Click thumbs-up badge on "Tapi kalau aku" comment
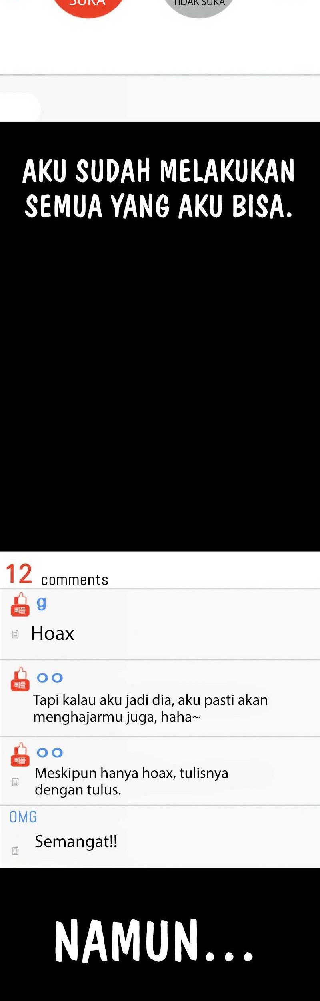 click(20, 679)
